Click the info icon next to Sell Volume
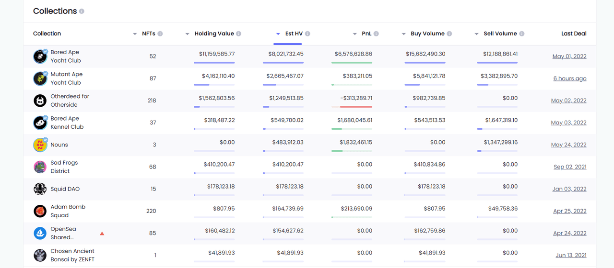Image resolution: width=614 pixels, height=268 pixels. [x=521, y=33]
